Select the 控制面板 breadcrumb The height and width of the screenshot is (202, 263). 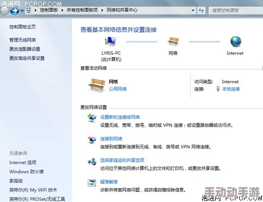tap(49, 10)
